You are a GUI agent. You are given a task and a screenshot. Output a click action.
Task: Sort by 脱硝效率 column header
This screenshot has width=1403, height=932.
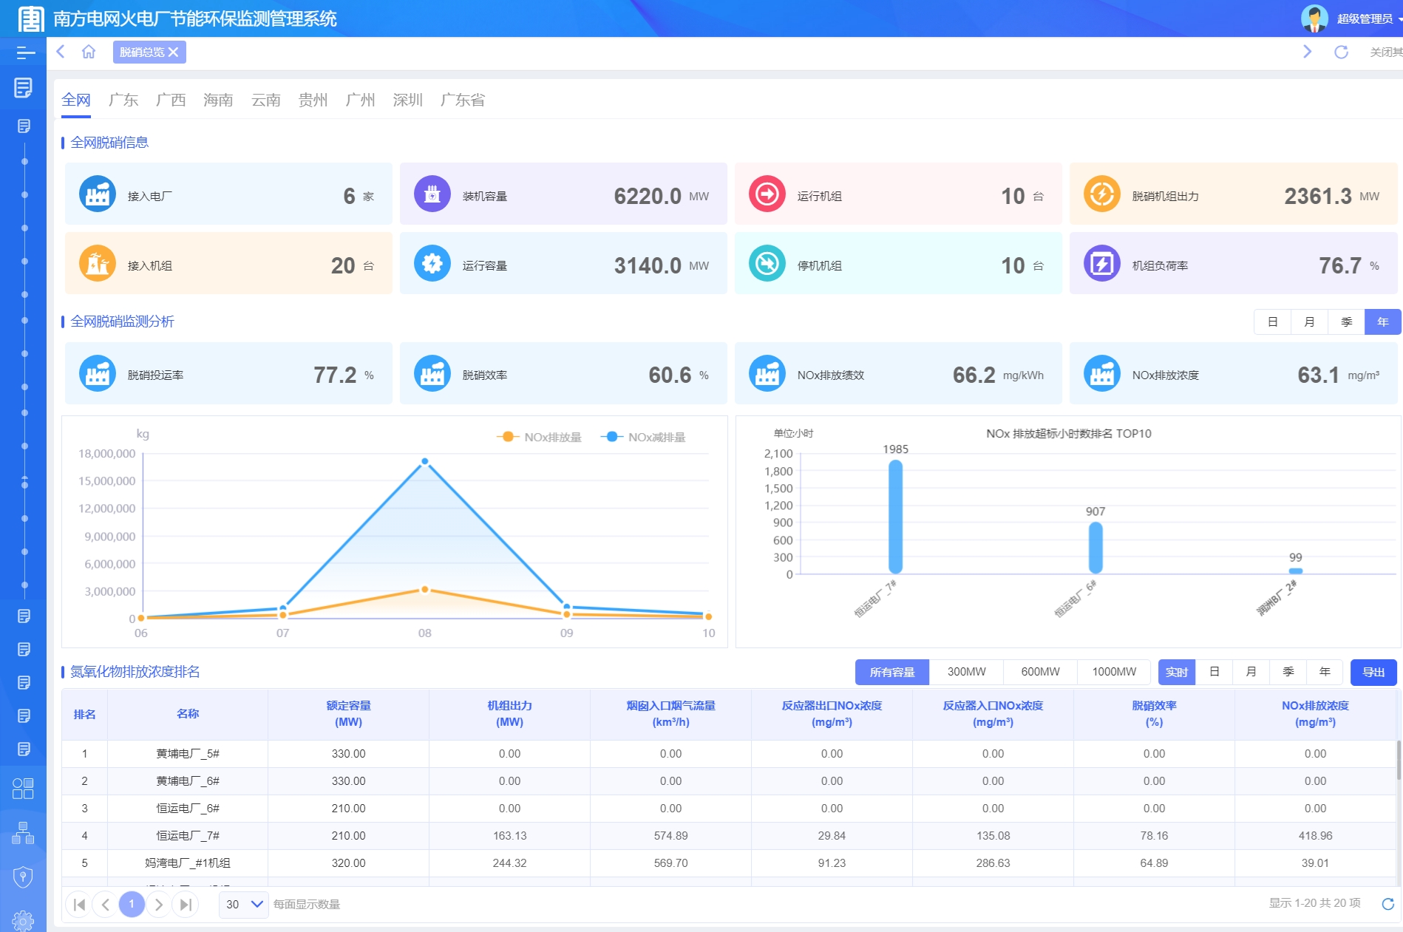pos(1154,714)
